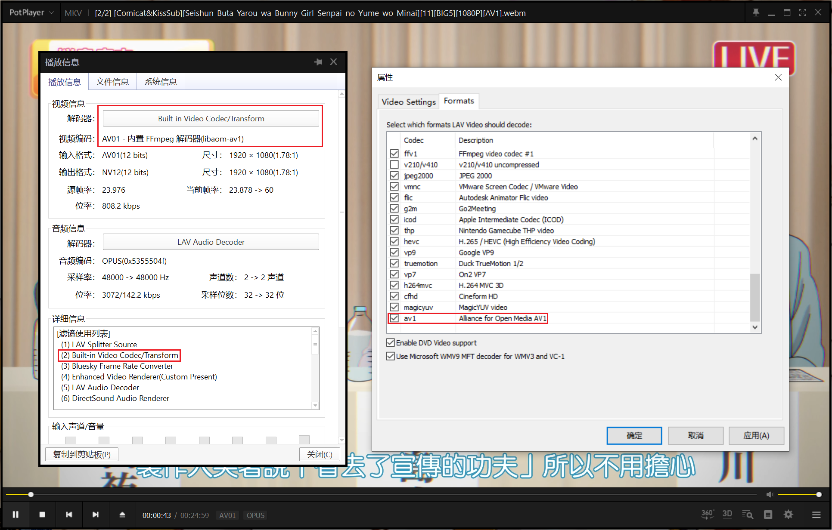
Task: Close the 属性 properties dialog
Action: pos(778,77)
